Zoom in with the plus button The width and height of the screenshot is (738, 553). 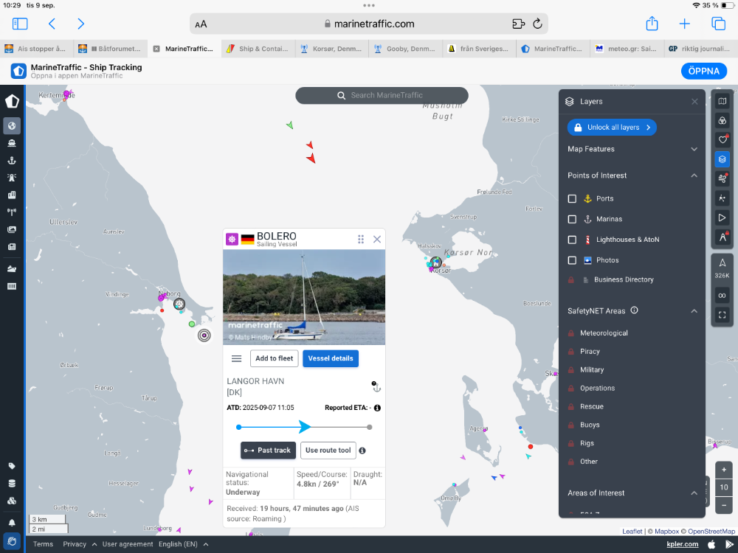click(x=723, y=470)
